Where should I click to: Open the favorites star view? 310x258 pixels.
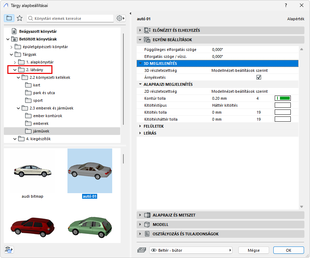(20, 18)
